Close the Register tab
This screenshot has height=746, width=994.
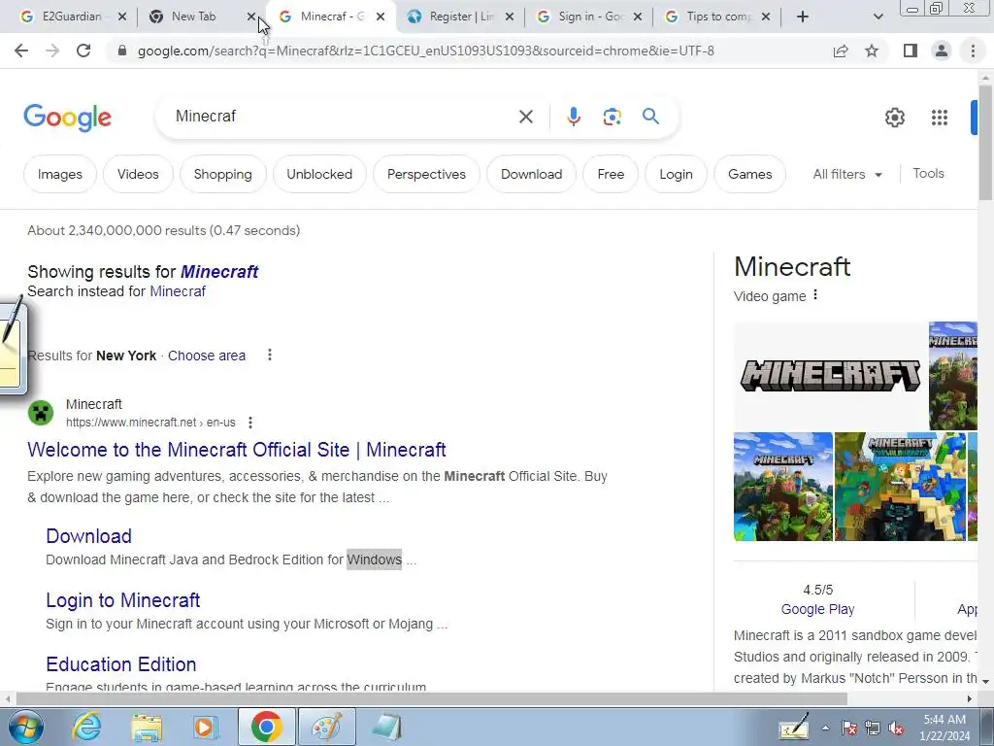click(509, 17)
